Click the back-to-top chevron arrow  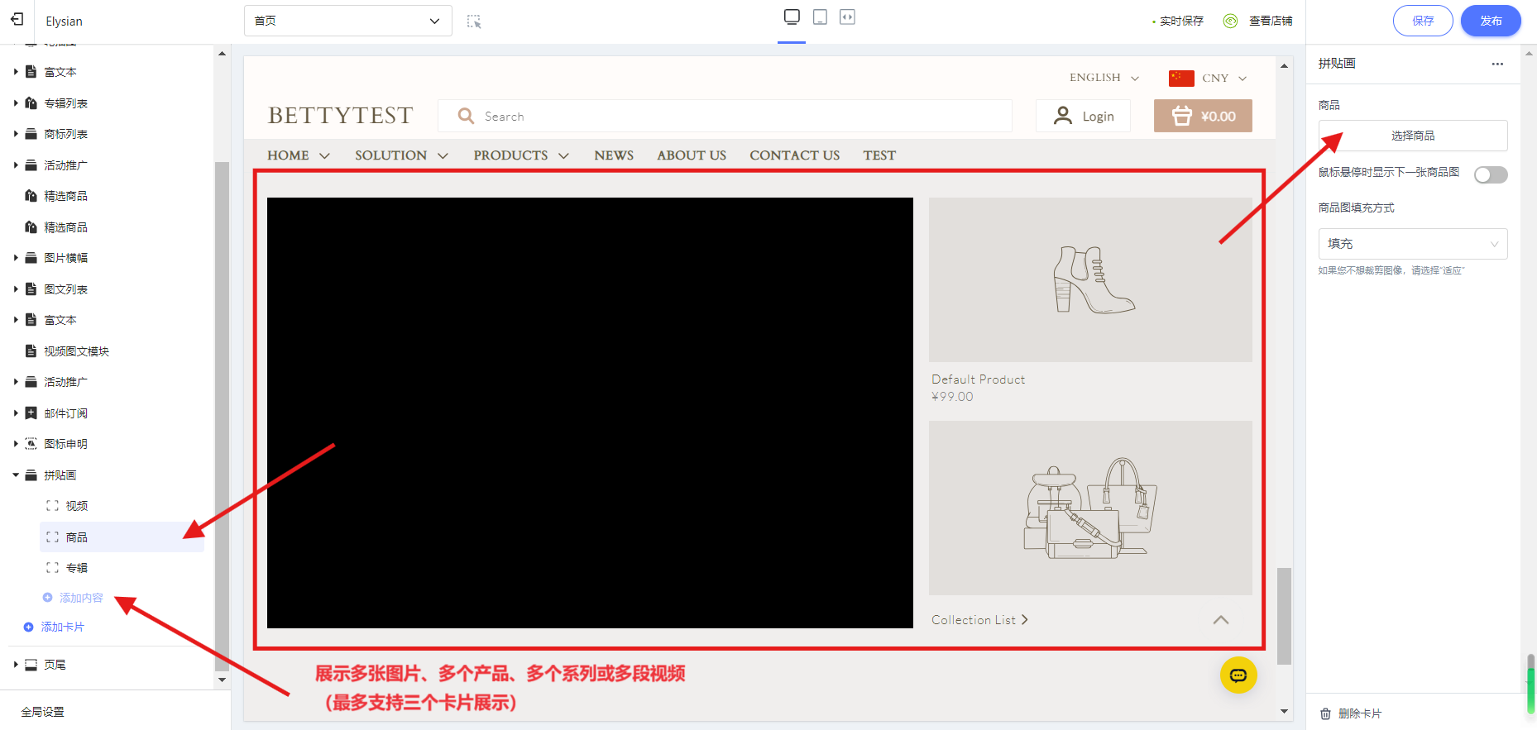pos(1220,620)
